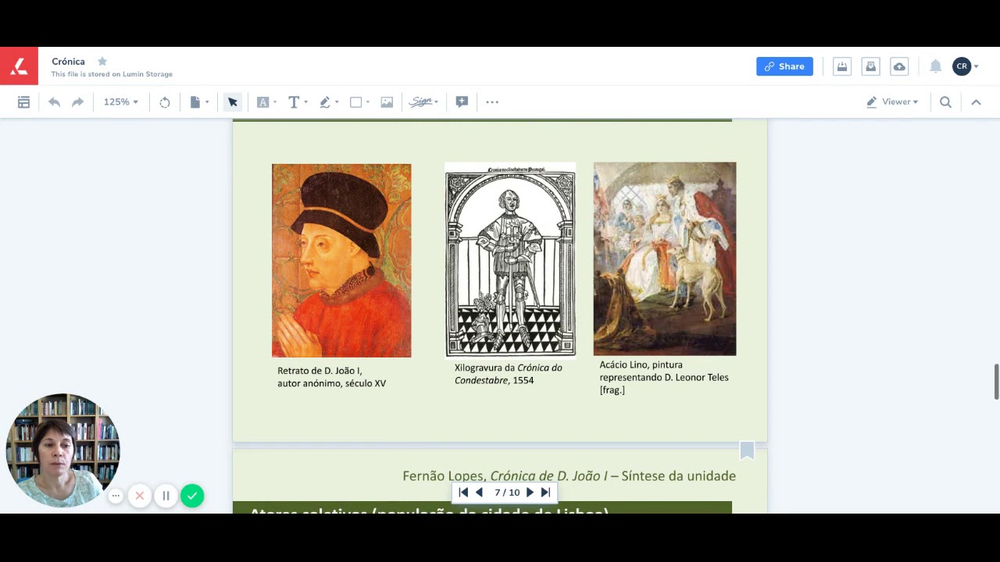Click the vertical scrollbar thumb

(996, 382)
